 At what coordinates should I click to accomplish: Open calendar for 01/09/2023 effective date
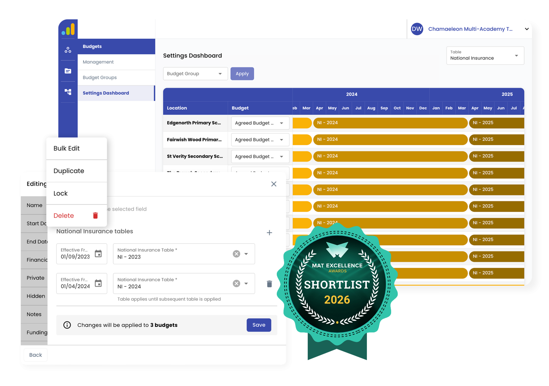tap(98, 254)
